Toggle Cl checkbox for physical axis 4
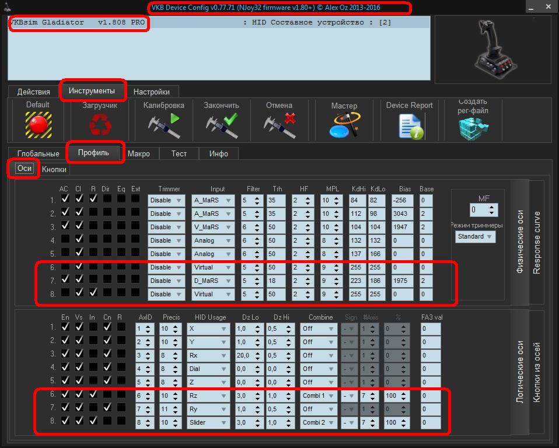Image resolution: width=559 pixels, height=448 pixels. (x=79, y=239)
